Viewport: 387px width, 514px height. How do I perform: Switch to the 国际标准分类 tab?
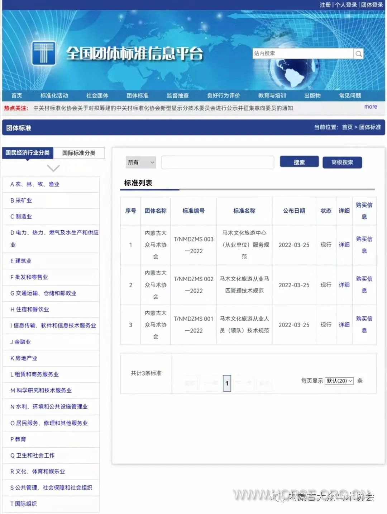coord(79,153)
